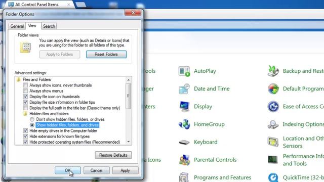The width and height of the screenshot is (324, 182).
Task: Open the Programs and Features link
Action: tap(223, 177)
